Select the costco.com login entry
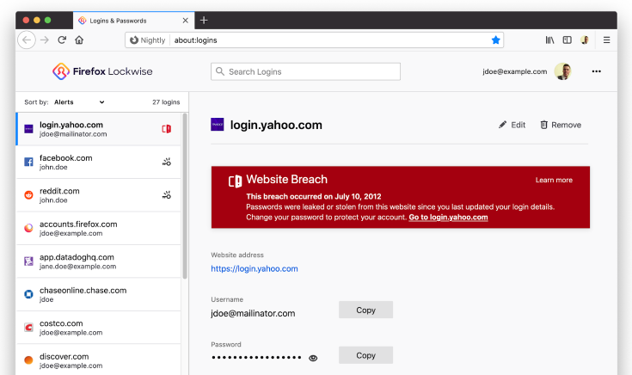 [x=98, y=328]
